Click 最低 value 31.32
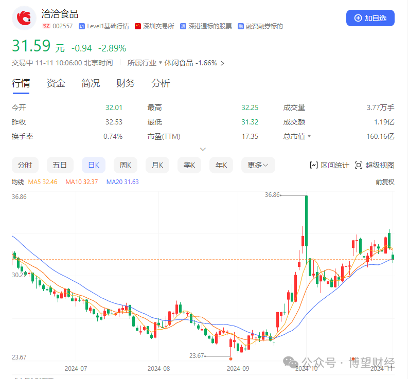 tap(250, 122)
